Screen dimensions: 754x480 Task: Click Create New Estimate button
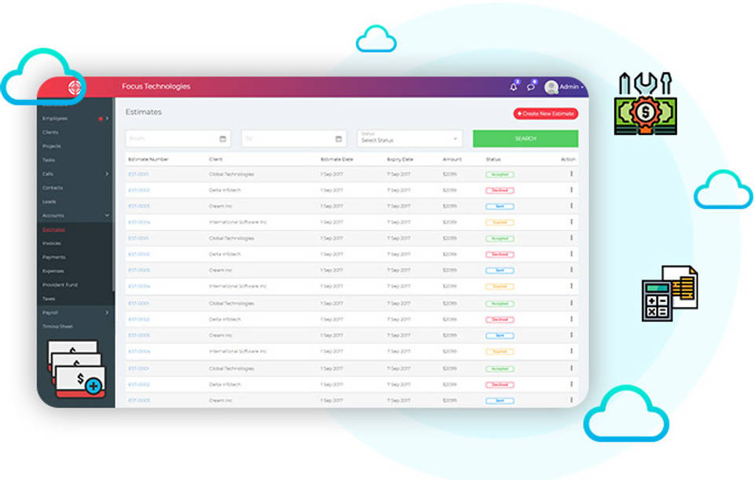pos(546,114)
